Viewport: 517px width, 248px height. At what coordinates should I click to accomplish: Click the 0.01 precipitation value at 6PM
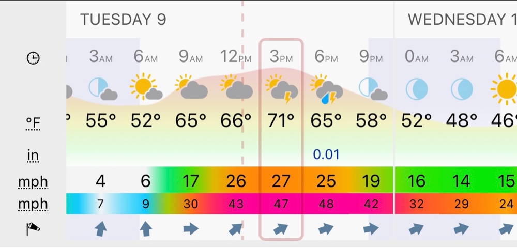click(x=326, y=154)
